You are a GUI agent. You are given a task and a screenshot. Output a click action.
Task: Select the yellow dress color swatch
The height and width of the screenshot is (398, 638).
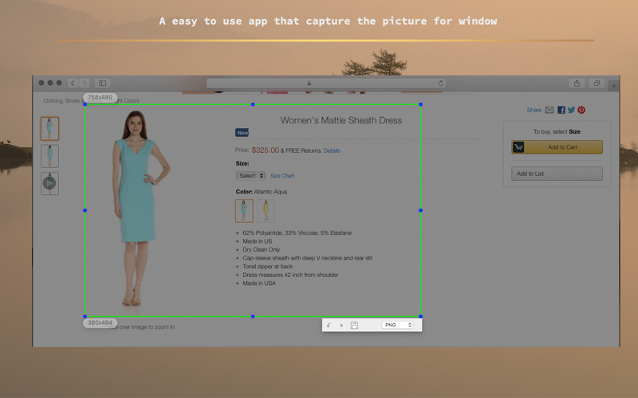[x=266, y=211]
